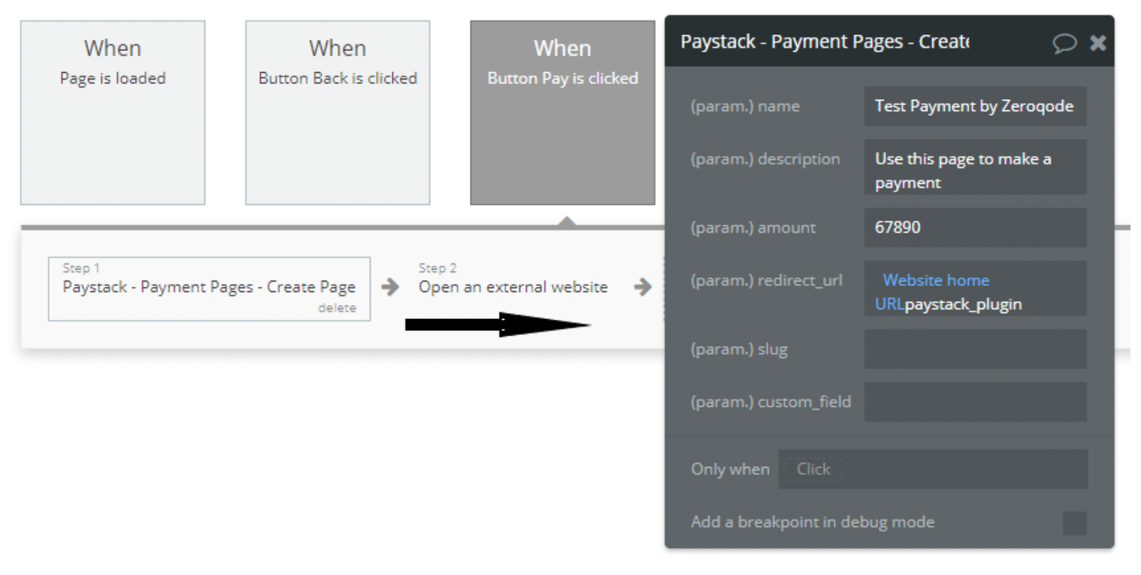Click the panel title Paystack - Payment Pages
Screen dimensions: 1141x575
coord(825,41)
